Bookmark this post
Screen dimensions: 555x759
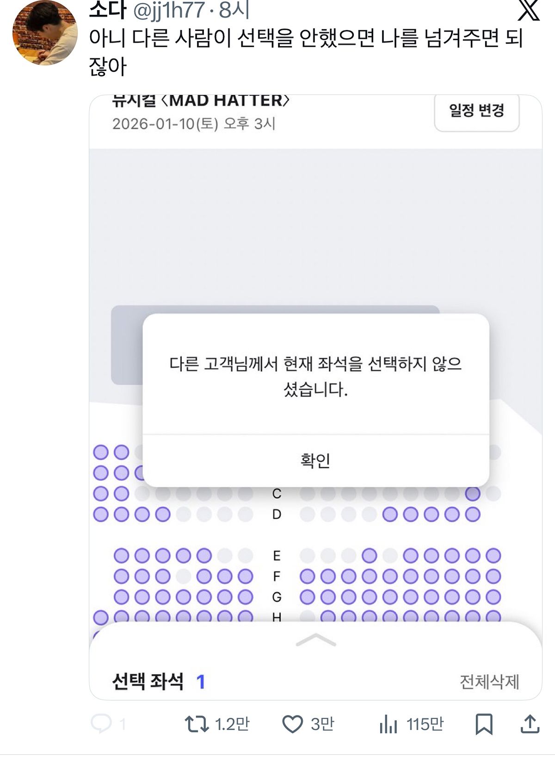click(484, 724)
